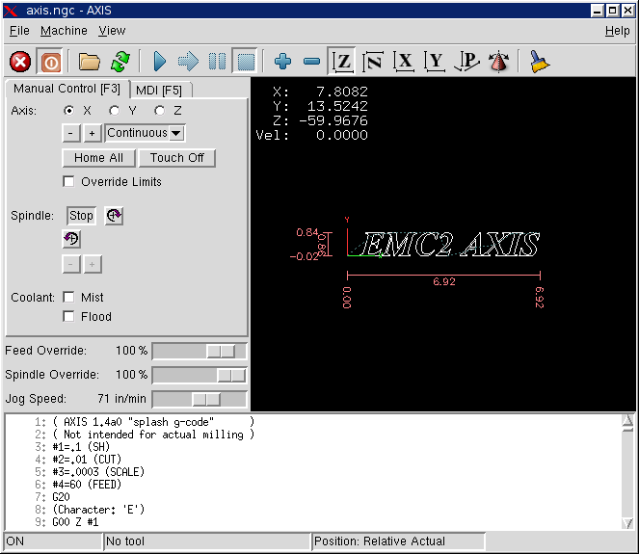
Task: Start spindle clockwise with the icon
Action: pyautogui.click(x=114, y=216)
